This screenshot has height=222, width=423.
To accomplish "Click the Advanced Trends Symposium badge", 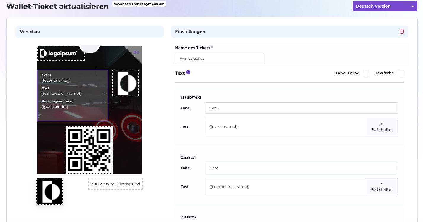I will [x=139, y=4].
